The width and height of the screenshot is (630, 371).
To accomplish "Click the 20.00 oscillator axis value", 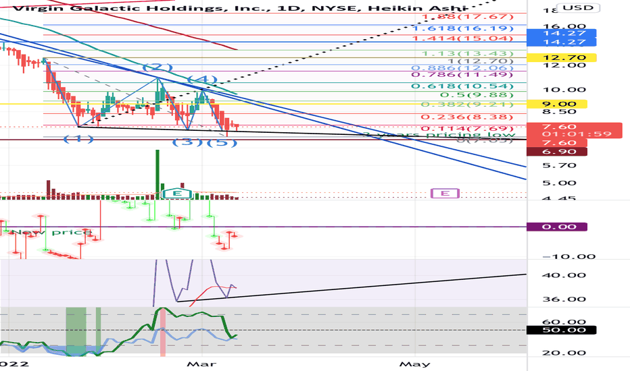I will pos(564,353).
